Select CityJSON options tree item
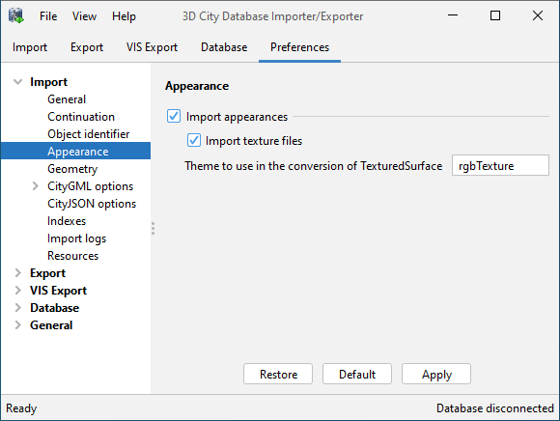Viewport: 560px width, 421px height. [92, 204]
